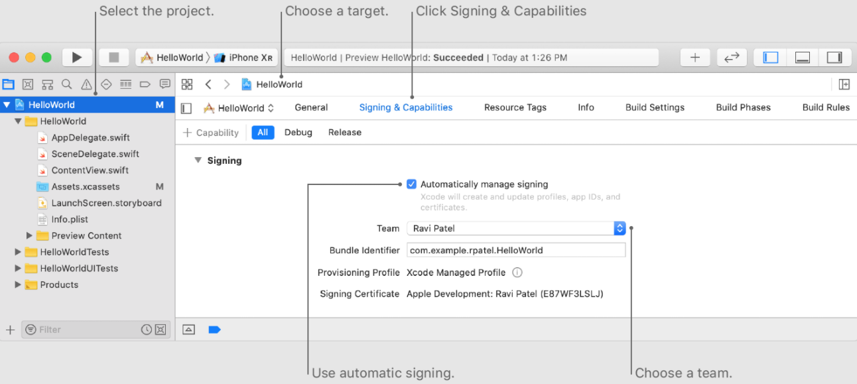Open the Library with the plus toolbar button

point(695,58)
